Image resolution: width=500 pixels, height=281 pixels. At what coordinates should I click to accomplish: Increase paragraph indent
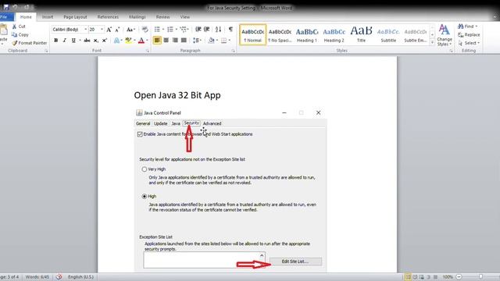click(x=206, y=30)
